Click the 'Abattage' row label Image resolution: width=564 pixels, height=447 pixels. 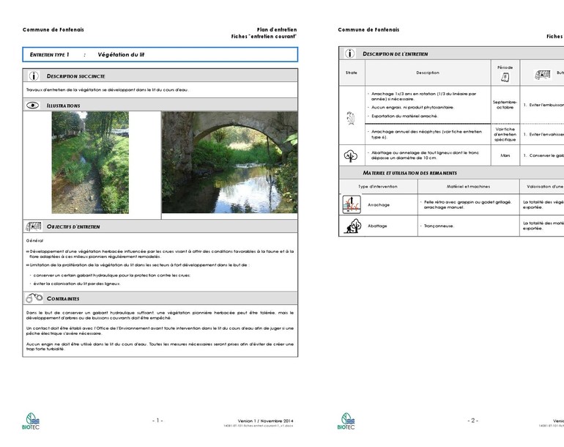tap(377, 226)
